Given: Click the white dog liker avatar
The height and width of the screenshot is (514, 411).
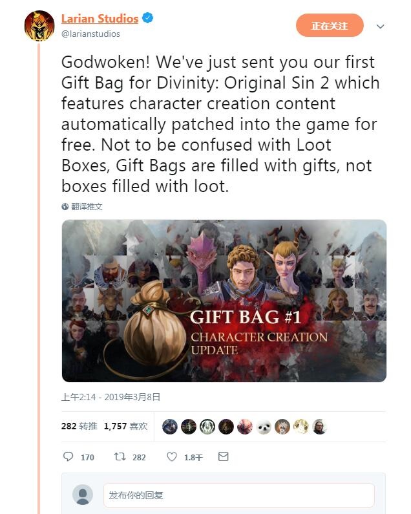Looking at the screenshot, I should pos(264,427).
